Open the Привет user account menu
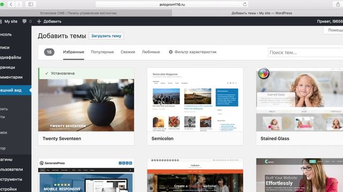343x192 pixels. click(x=330, y=21)
